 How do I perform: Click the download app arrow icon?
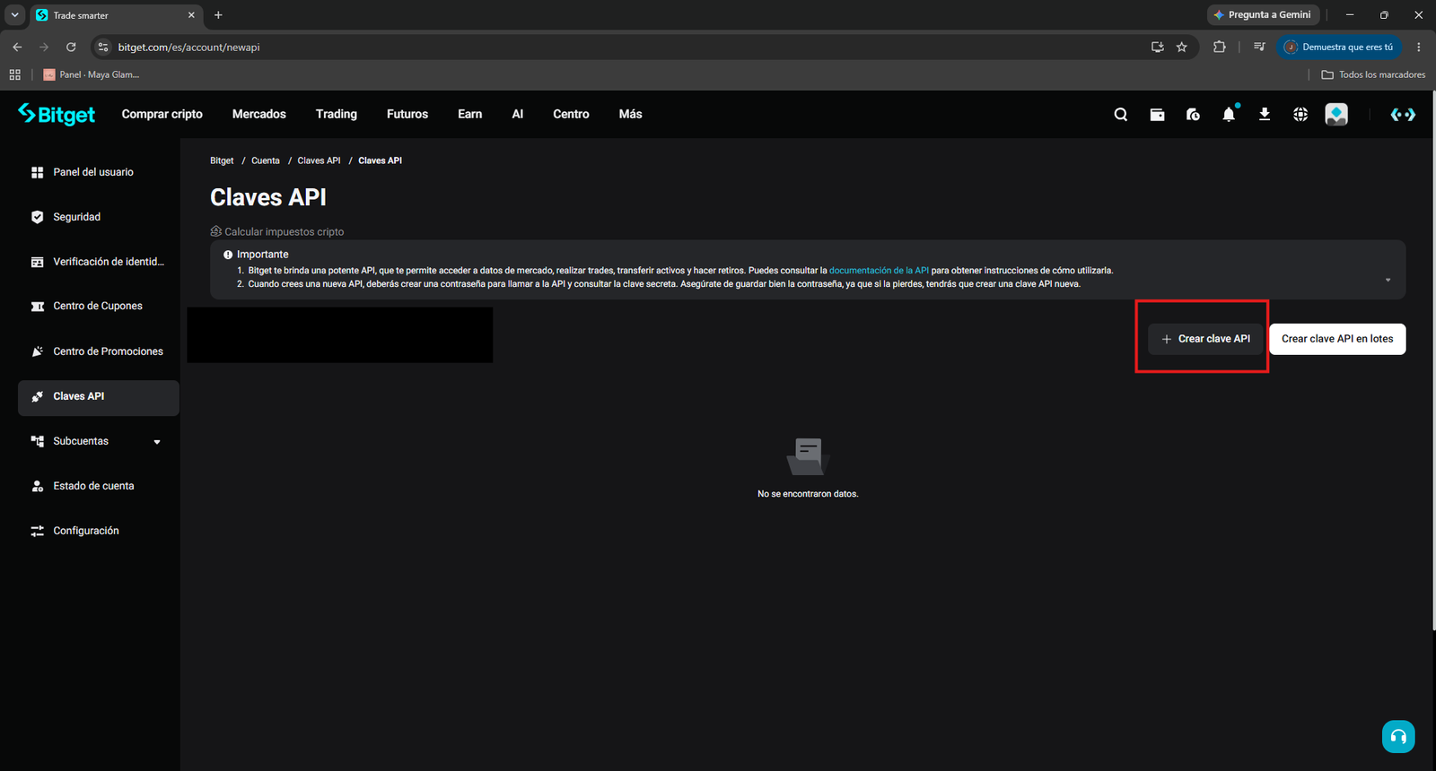1265,115
